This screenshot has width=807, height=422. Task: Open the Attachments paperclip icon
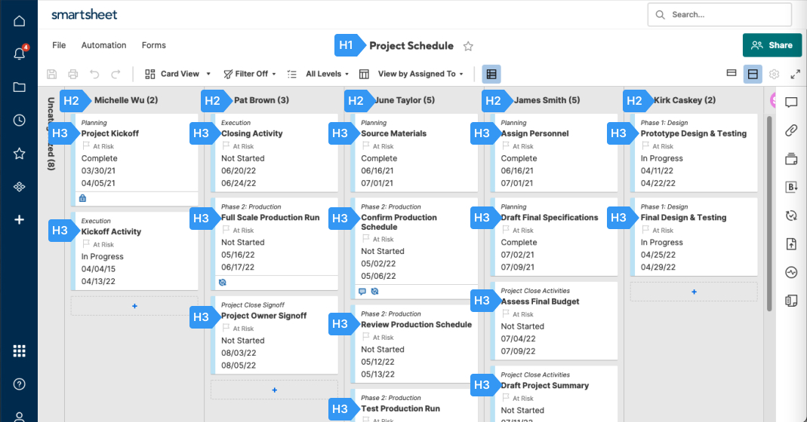791,130
